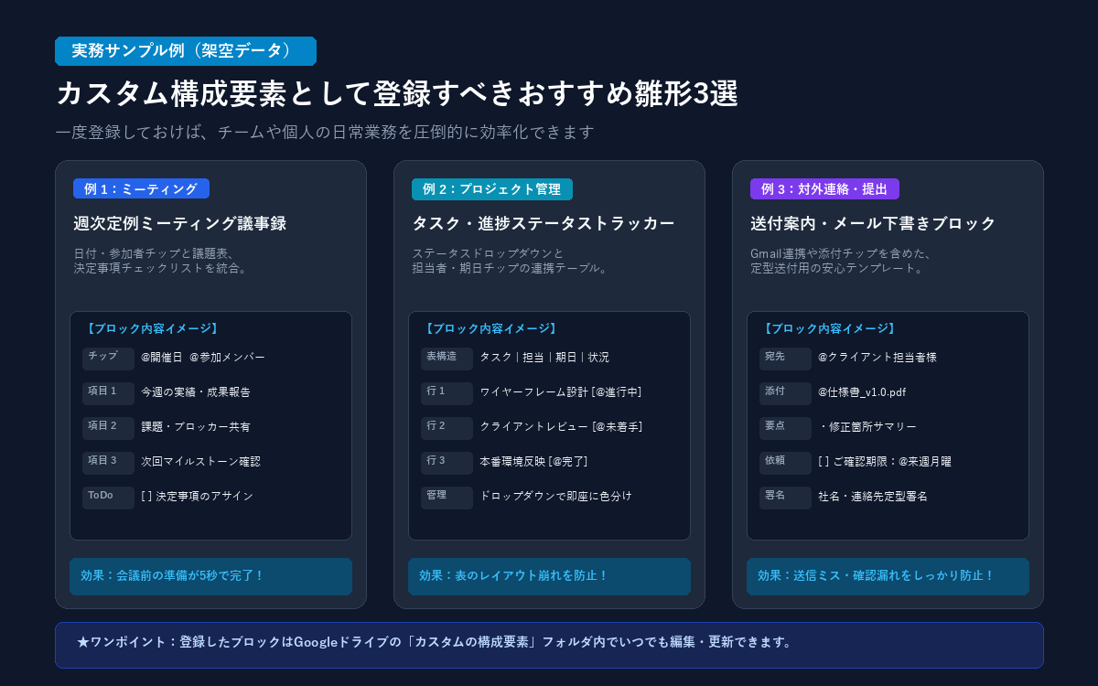Click the ToDo label chip
The image size is (1098, 686).
tap(108, 498)
